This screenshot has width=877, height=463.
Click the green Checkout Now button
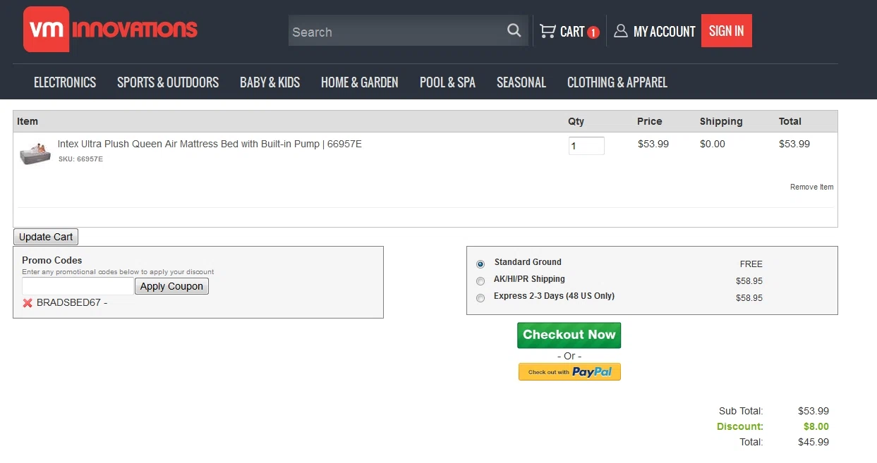click(x=569, y=335)
